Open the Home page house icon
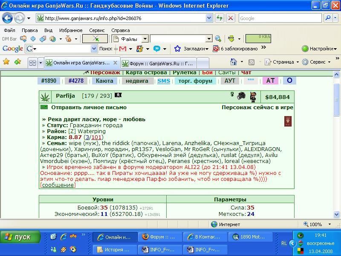Image resolution: width=341 pixels, height=256 pixels. click(233, 62)
